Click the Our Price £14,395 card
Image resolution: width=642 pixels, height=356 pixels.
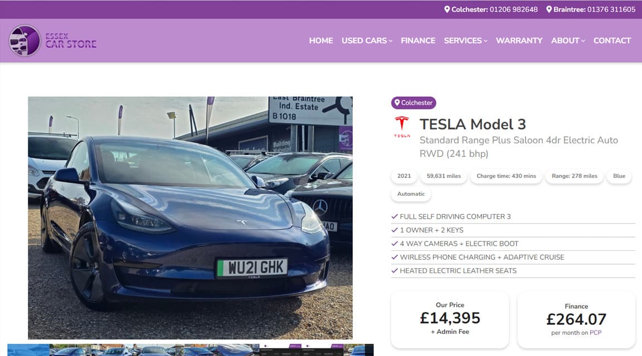pos(450,319)
